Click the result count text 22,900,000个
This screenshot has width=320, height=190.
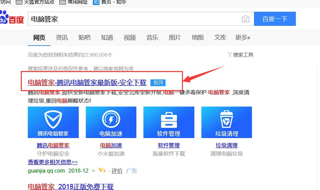[x=98, y=55]
